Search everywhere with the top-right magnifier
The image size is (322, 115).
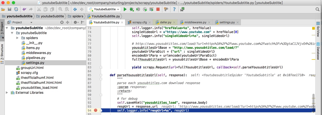(318, 9)
